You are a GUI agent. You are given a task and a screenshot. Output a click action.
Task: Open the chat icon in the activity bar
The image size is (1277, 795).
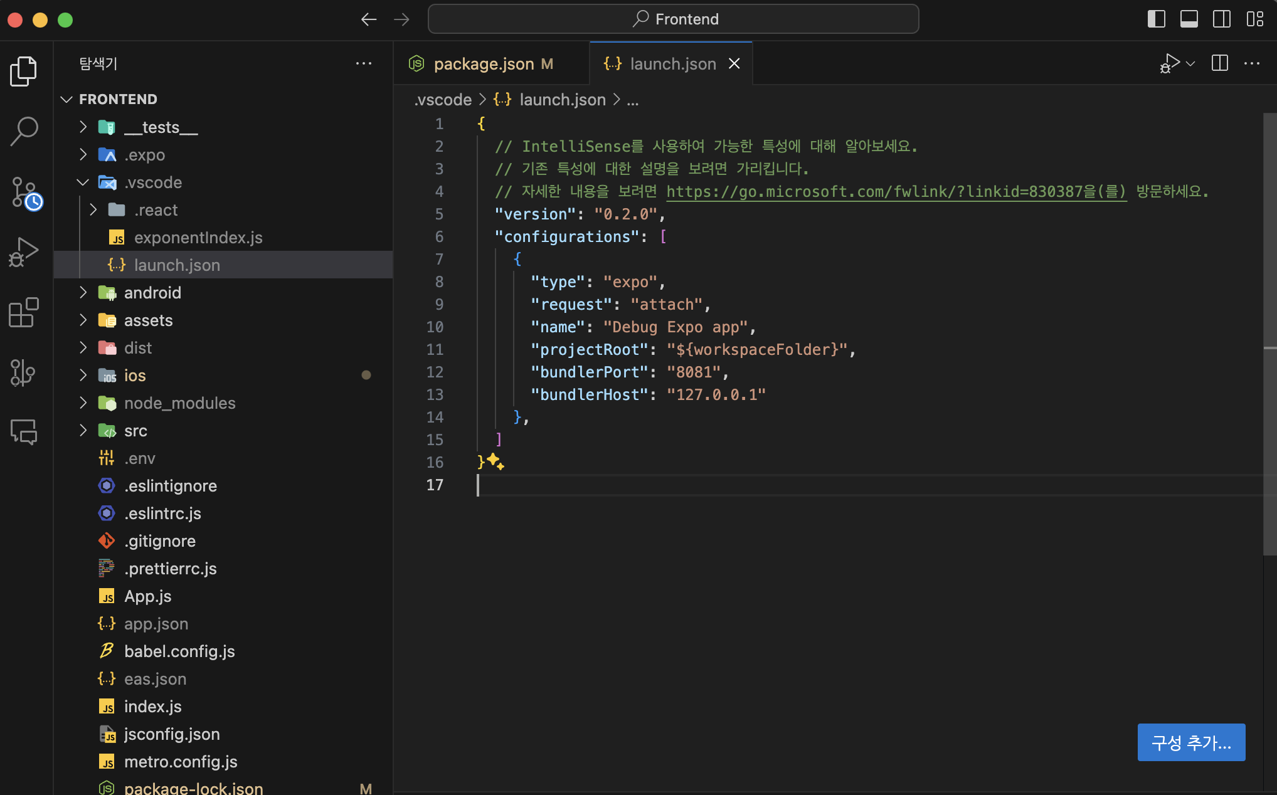pos(24,432)
